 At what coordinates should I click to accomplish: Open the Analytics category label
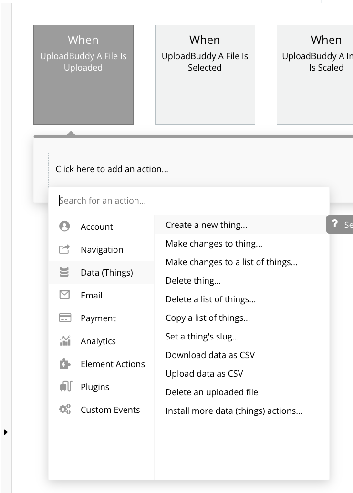pyautogui.click(x=98, y=341)
